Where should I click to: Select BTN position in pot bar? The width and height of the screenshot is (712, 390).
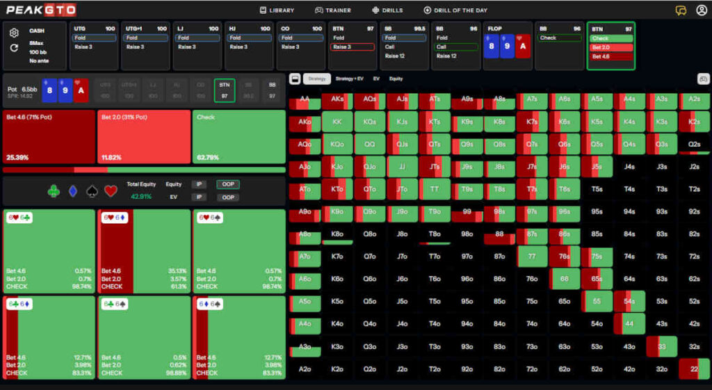coord(225,90)
